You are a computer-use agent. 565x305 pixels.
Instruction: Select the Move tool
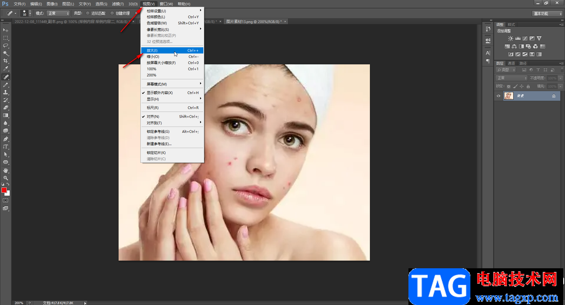[6, 30]
